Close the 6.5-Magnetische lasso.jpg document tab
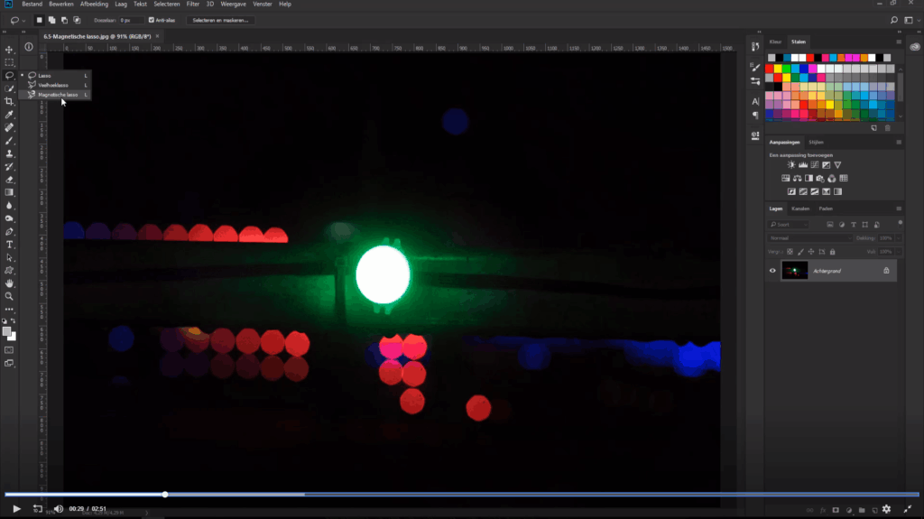924x519 pixels. (157, 37)
